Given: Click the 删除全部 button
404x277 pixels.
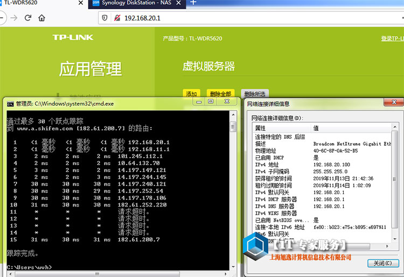Looking at the screenshot, I should coord(220,94).
